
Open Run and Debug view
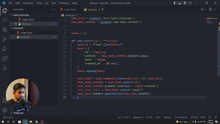4,49
